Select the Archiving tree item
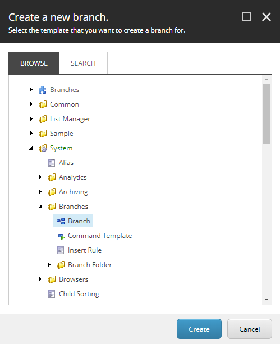Screen dimensions: 280x344 click(74, 192)
